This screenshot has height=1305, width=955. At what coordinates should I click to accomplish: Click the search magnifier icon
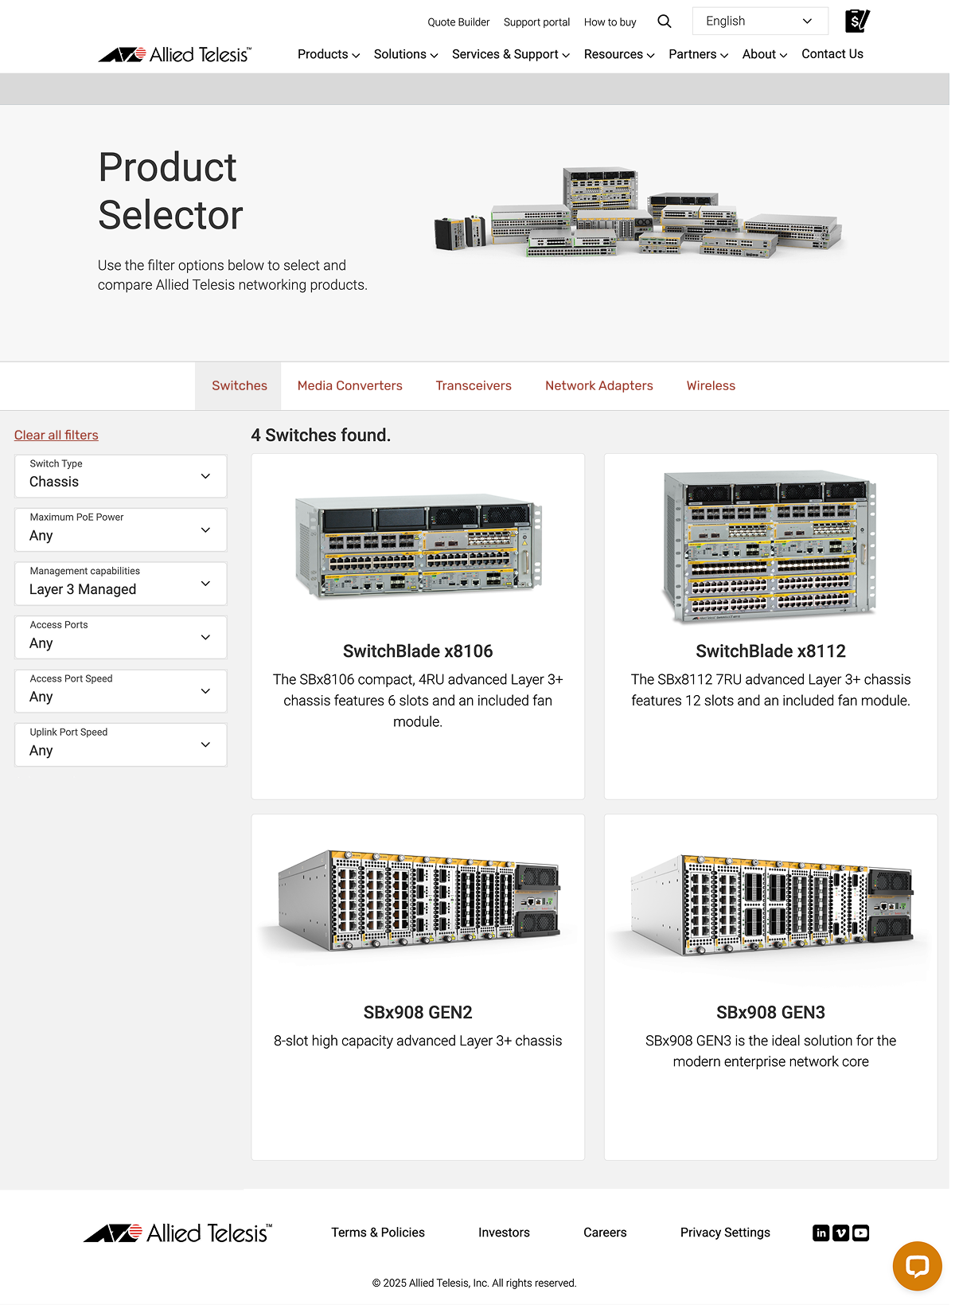664,21
